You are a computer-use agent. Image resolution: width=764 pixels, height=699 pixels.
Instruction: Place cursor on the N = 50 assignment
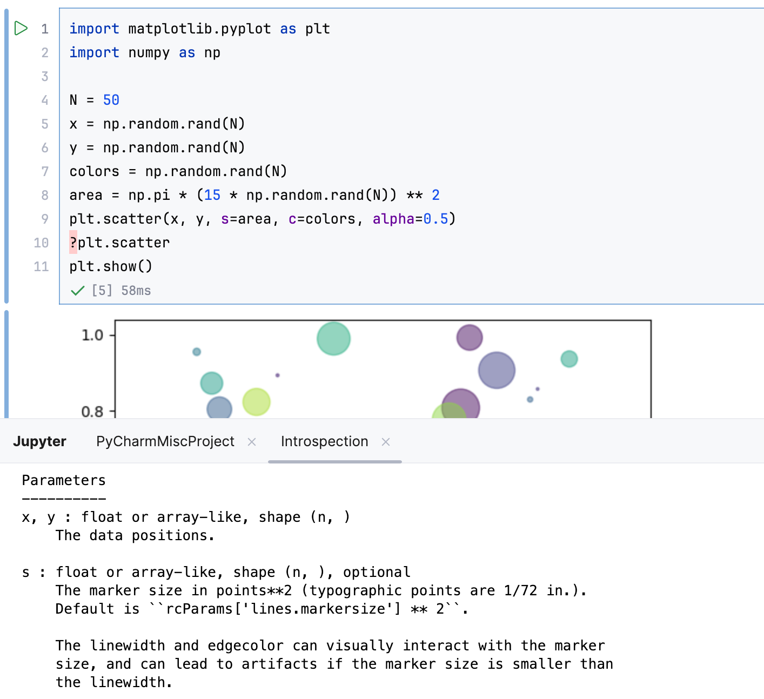pyautogui.click(x=95, y=100)
